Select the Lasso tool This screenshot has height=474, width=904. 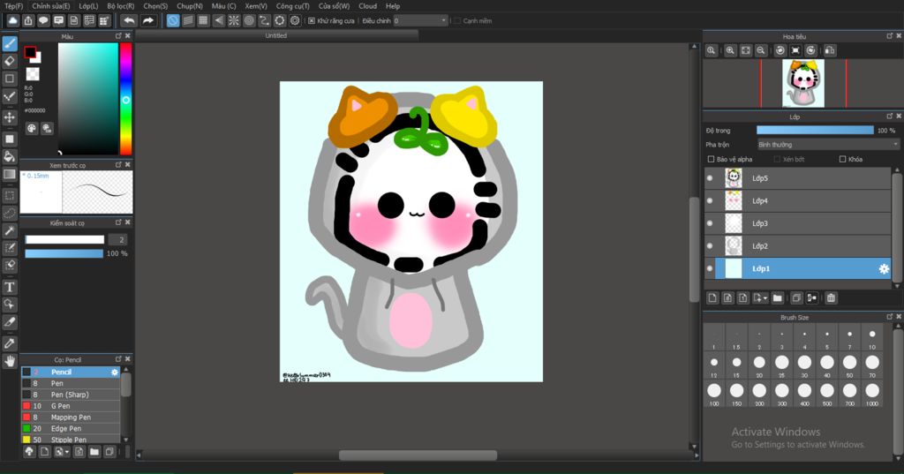(9, 213)
